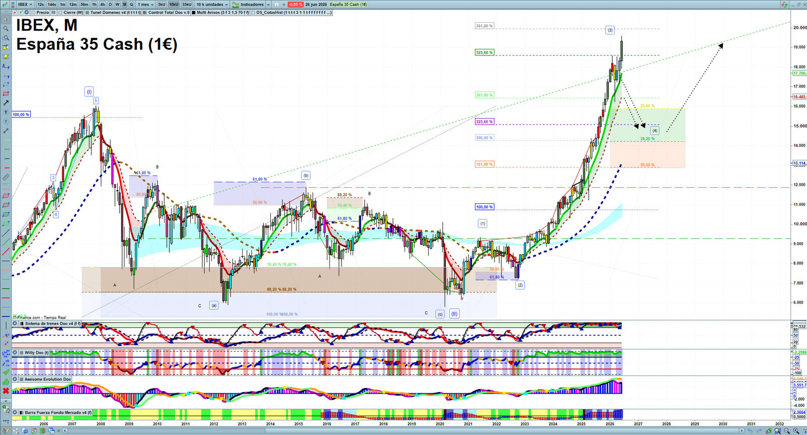
Task: Expand the arrow next to Indicadores
Action: pyautogui.click(x=268, y=4)
